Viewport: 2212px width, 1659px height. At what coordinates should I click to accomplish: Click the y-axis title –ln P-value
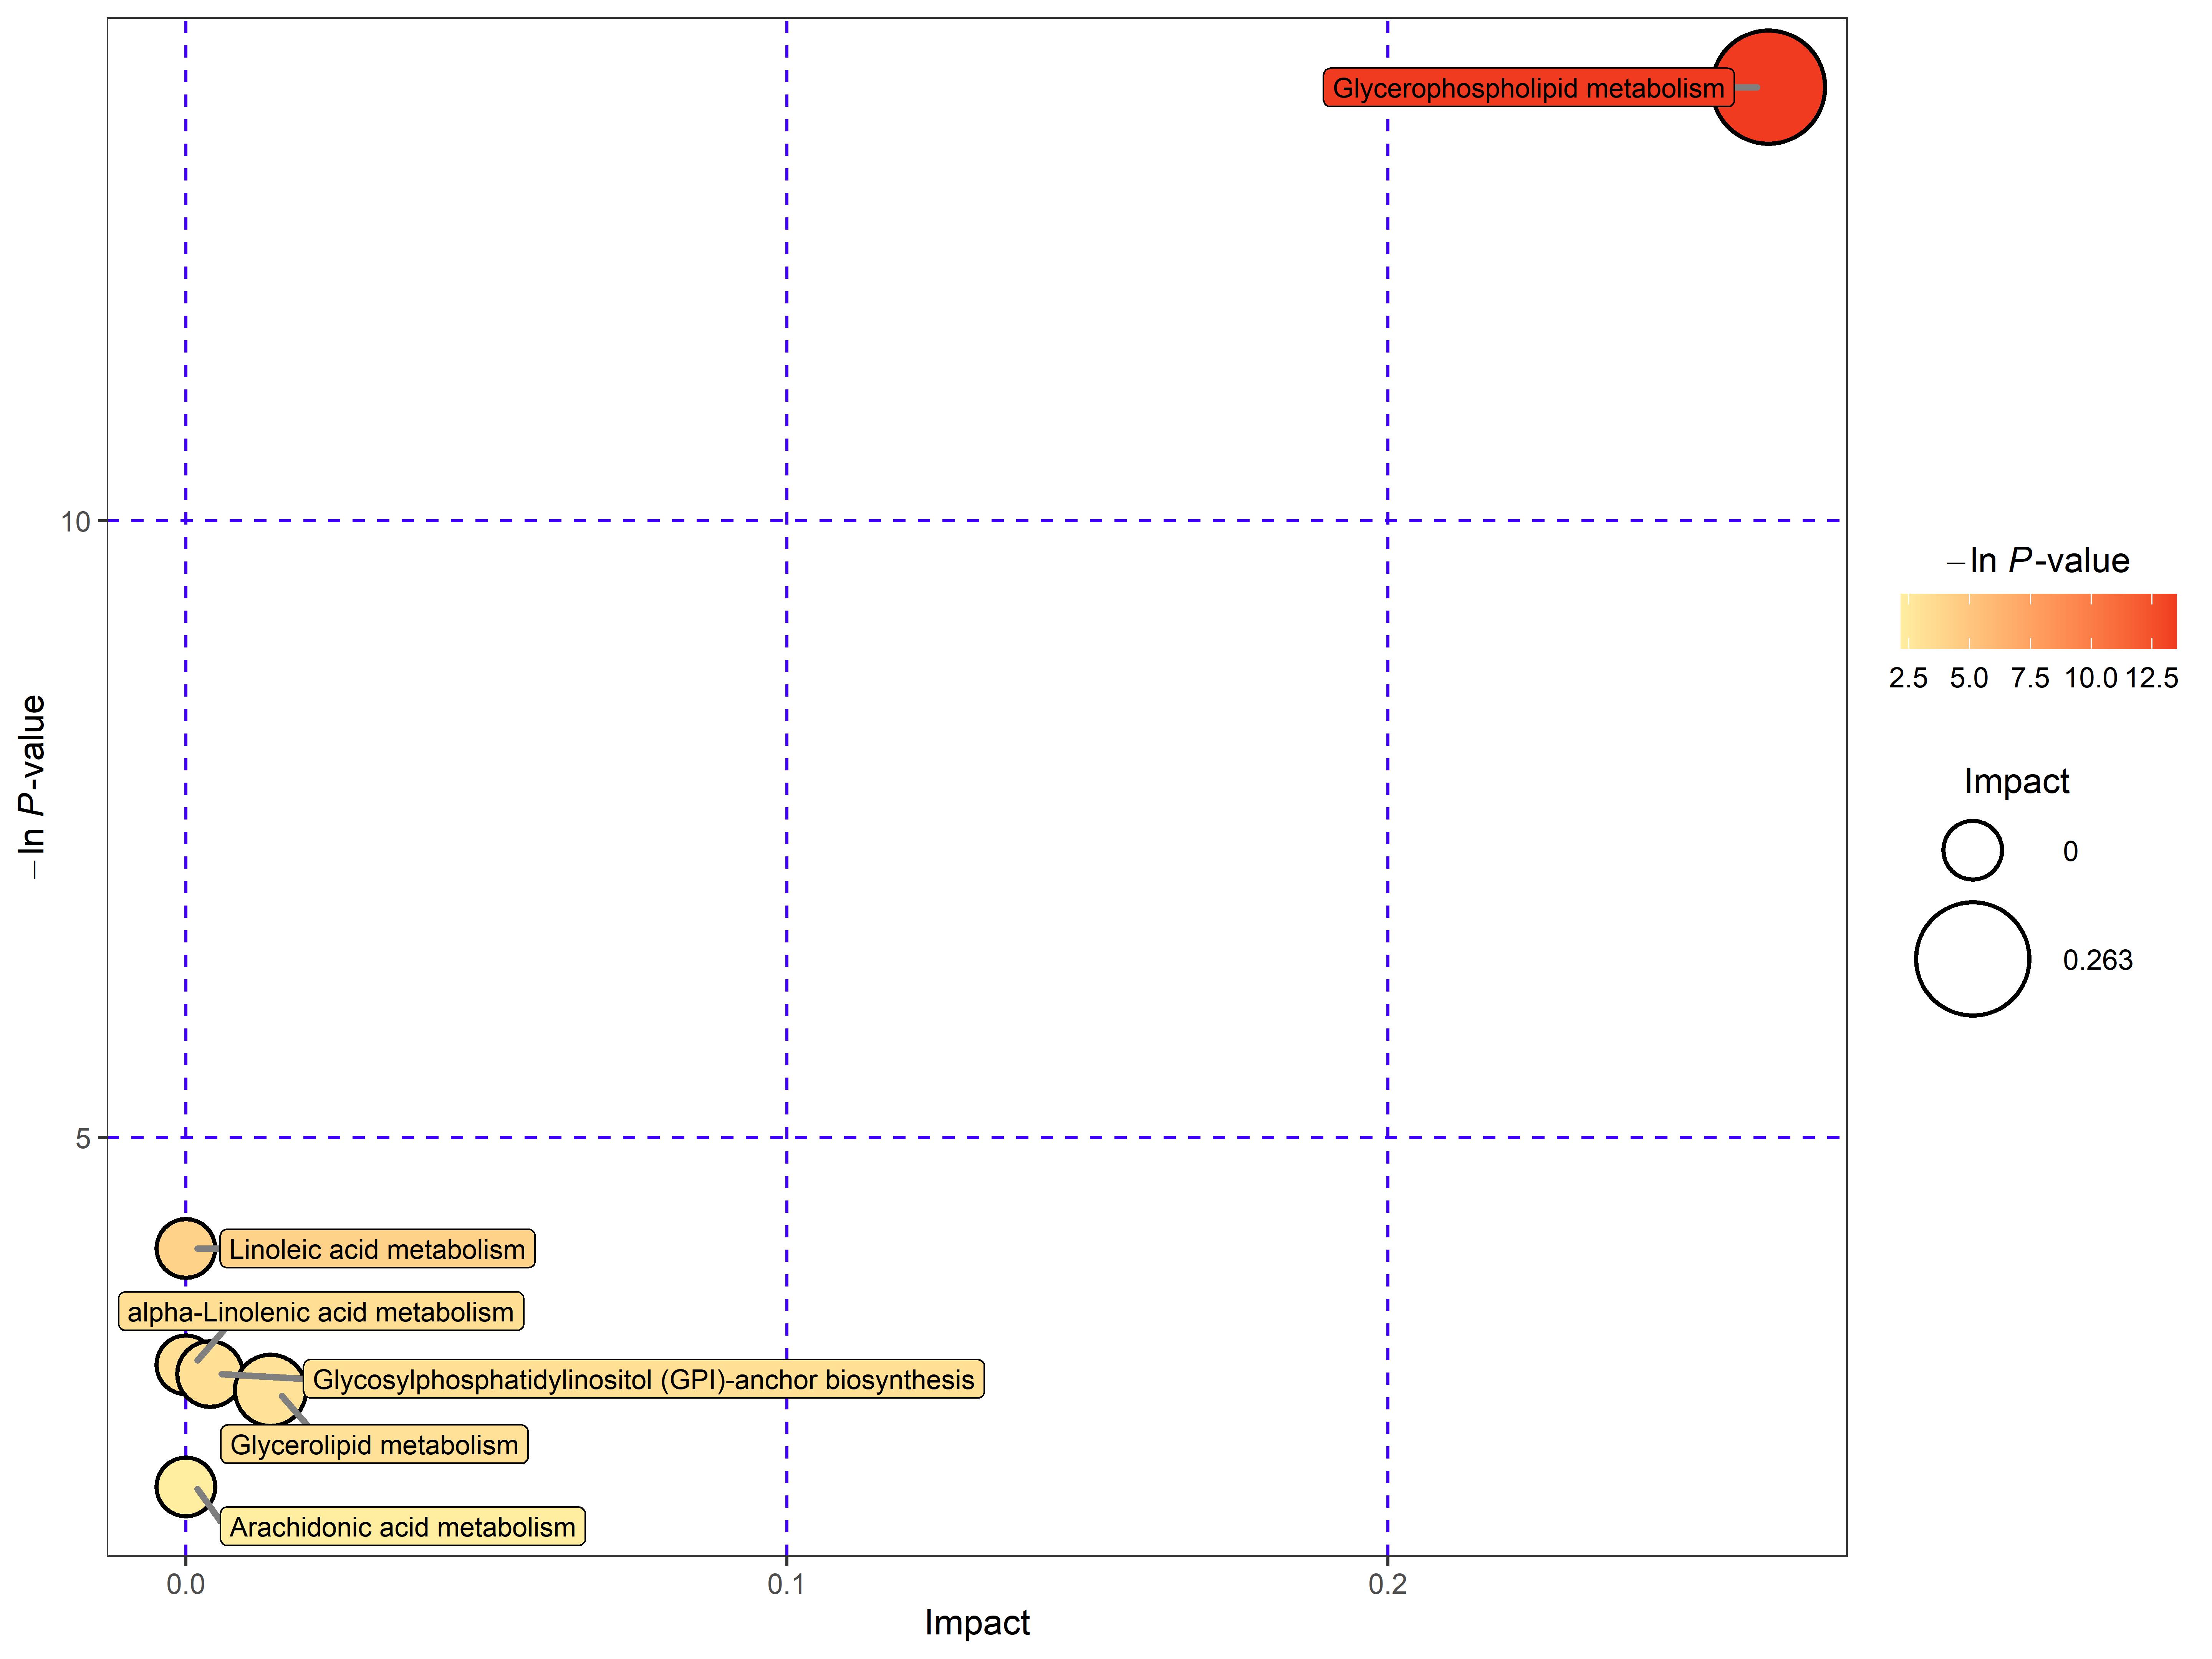[32, 787]
